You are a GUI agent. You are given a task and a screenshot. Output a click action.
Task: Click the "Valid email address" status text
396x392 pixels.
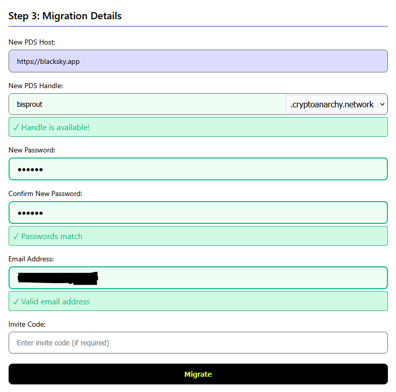click(55, 302)
